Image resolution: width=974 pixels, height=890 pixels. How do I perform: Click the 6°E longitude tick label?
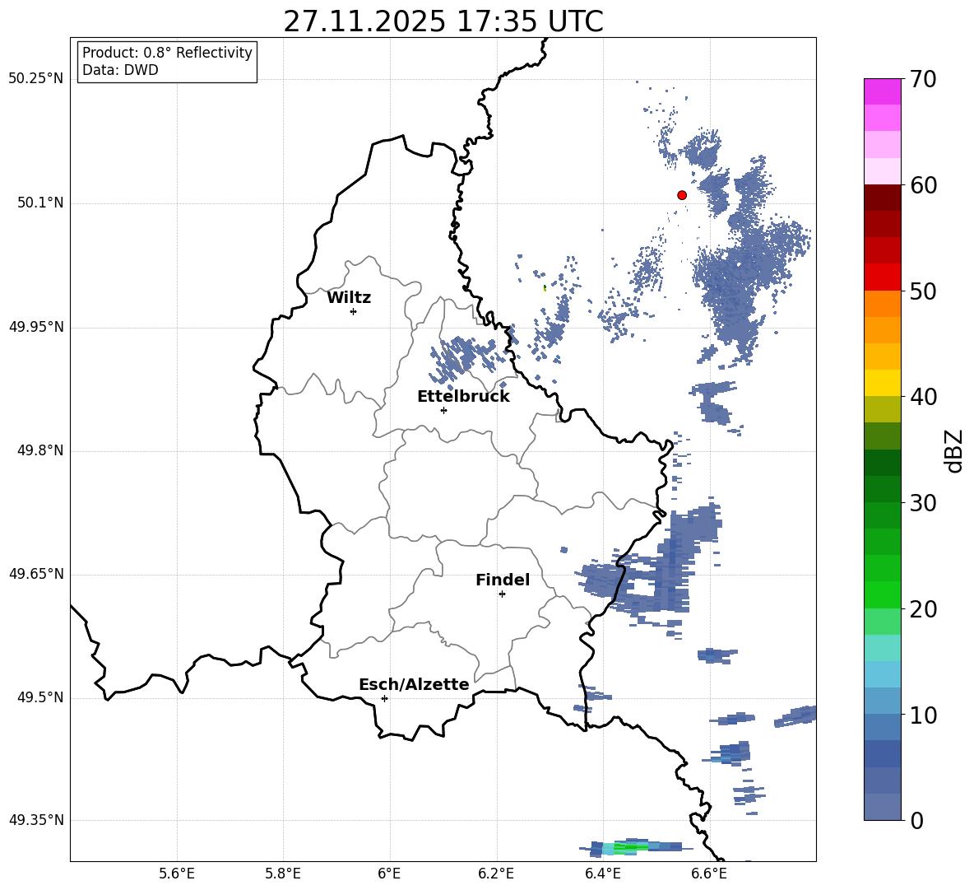tap(389, 874)
